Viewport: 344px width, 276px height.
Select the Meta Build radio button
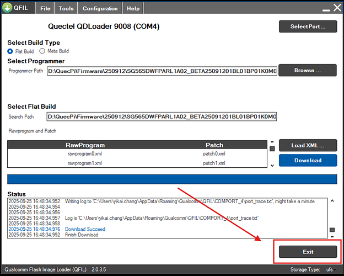[42, 51]
